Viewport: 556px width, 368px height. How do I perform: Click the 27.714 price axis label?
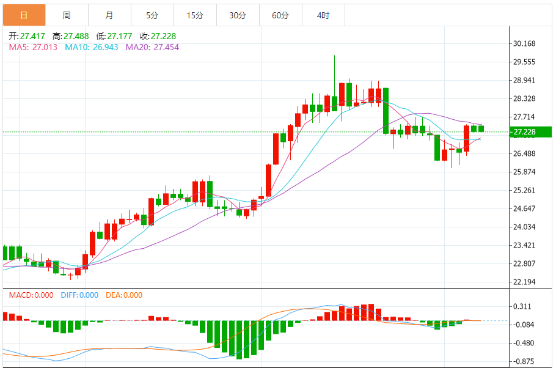tap(524, 117)
